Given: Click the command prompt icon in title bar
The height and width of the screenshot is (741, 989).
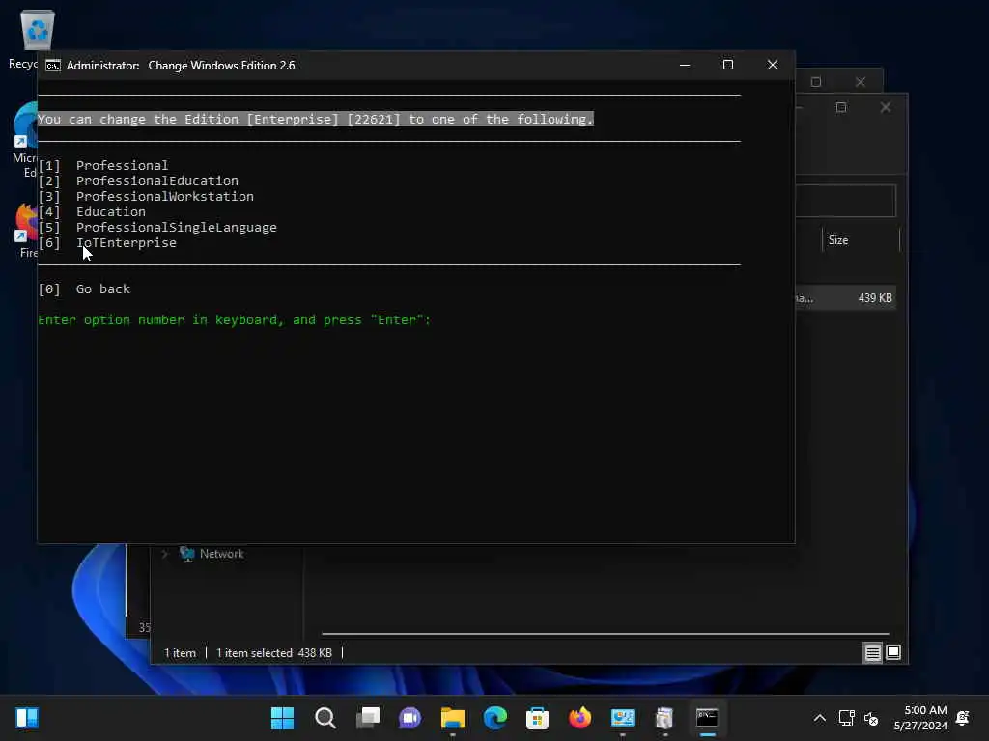Looking at the screenshot, I should click(x=53, y=66).
